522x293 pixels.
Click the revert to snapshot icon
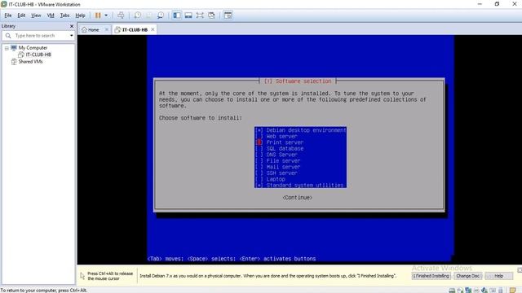[x=148, y=15]
